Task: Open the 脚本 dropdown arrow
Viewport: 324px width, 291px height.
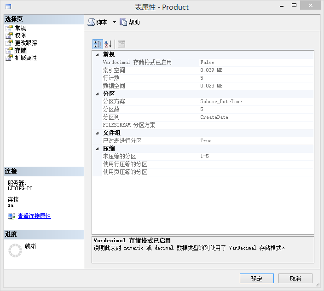Action: click(x=114, y=22)
